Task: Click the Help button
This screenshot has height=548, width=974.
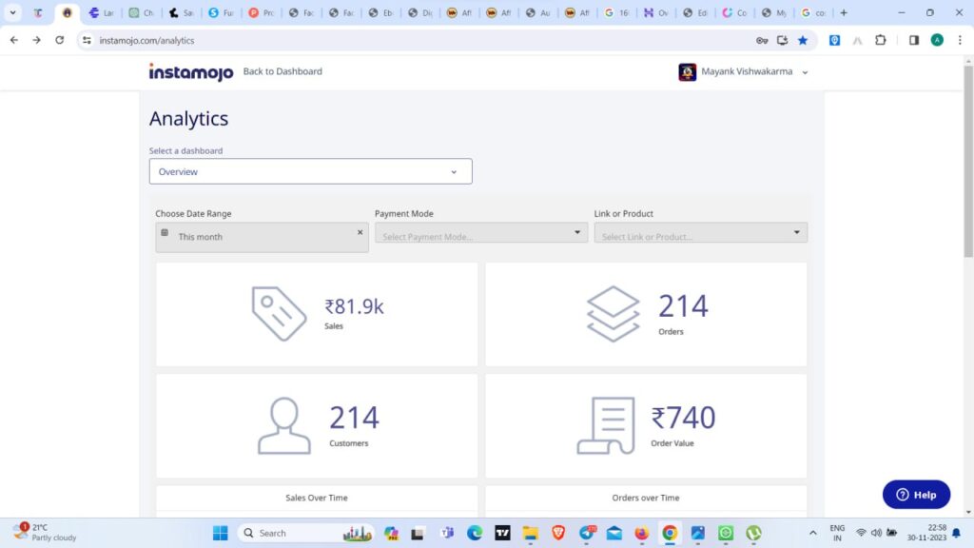Action: click(x=916, y=495)
